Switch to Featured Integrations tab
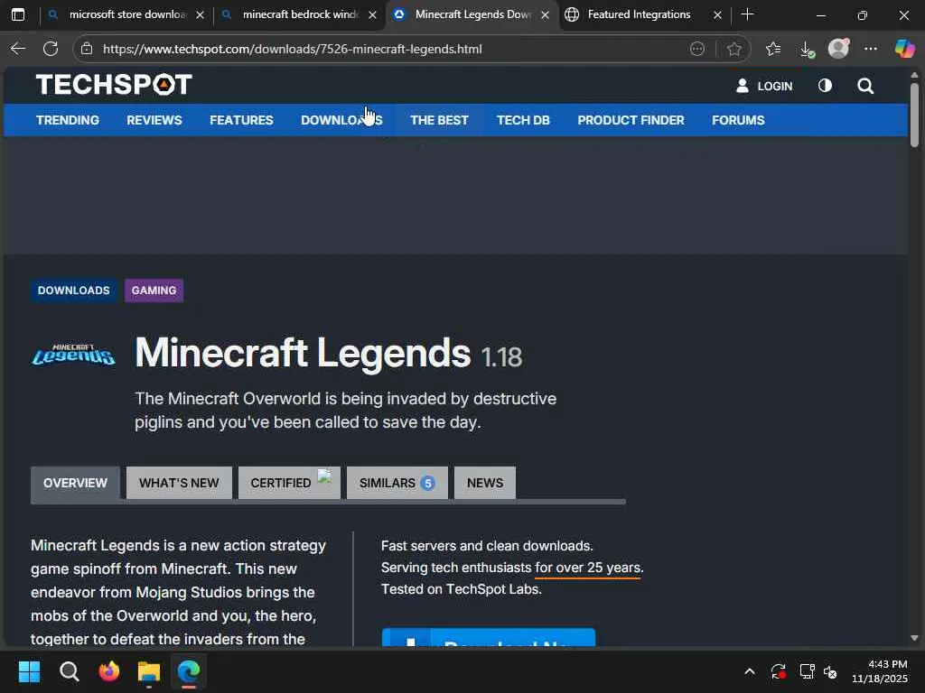 point(639,14)
